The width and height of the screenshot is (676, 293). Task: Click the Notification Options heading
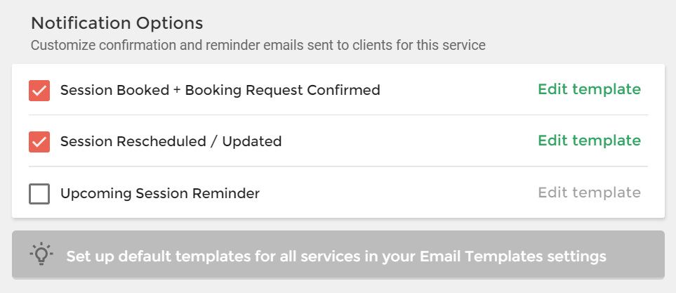click(117, 23)
